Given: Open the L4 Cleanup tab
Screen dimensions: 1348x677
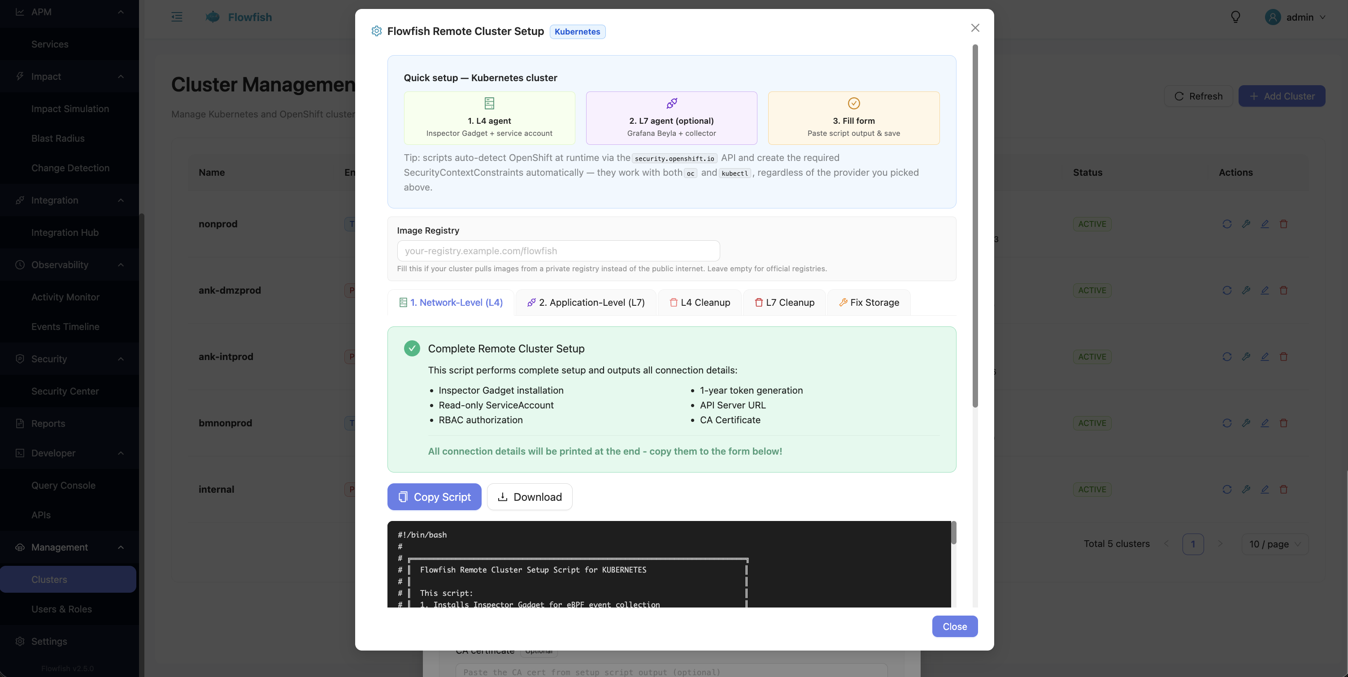Looking at the screenshot, I should [700, 302].
